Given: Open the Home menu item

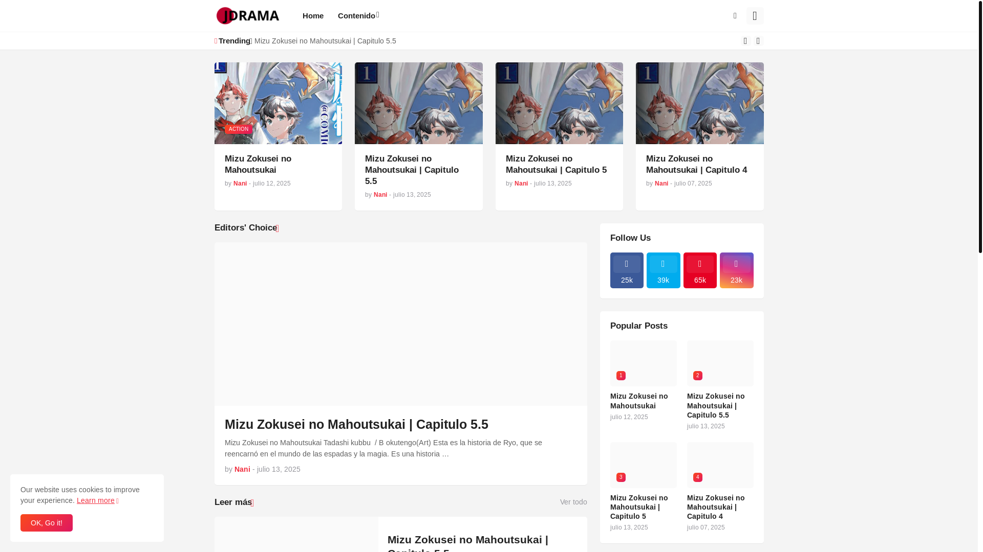Looking at the screenshot, I should (313, 16).
